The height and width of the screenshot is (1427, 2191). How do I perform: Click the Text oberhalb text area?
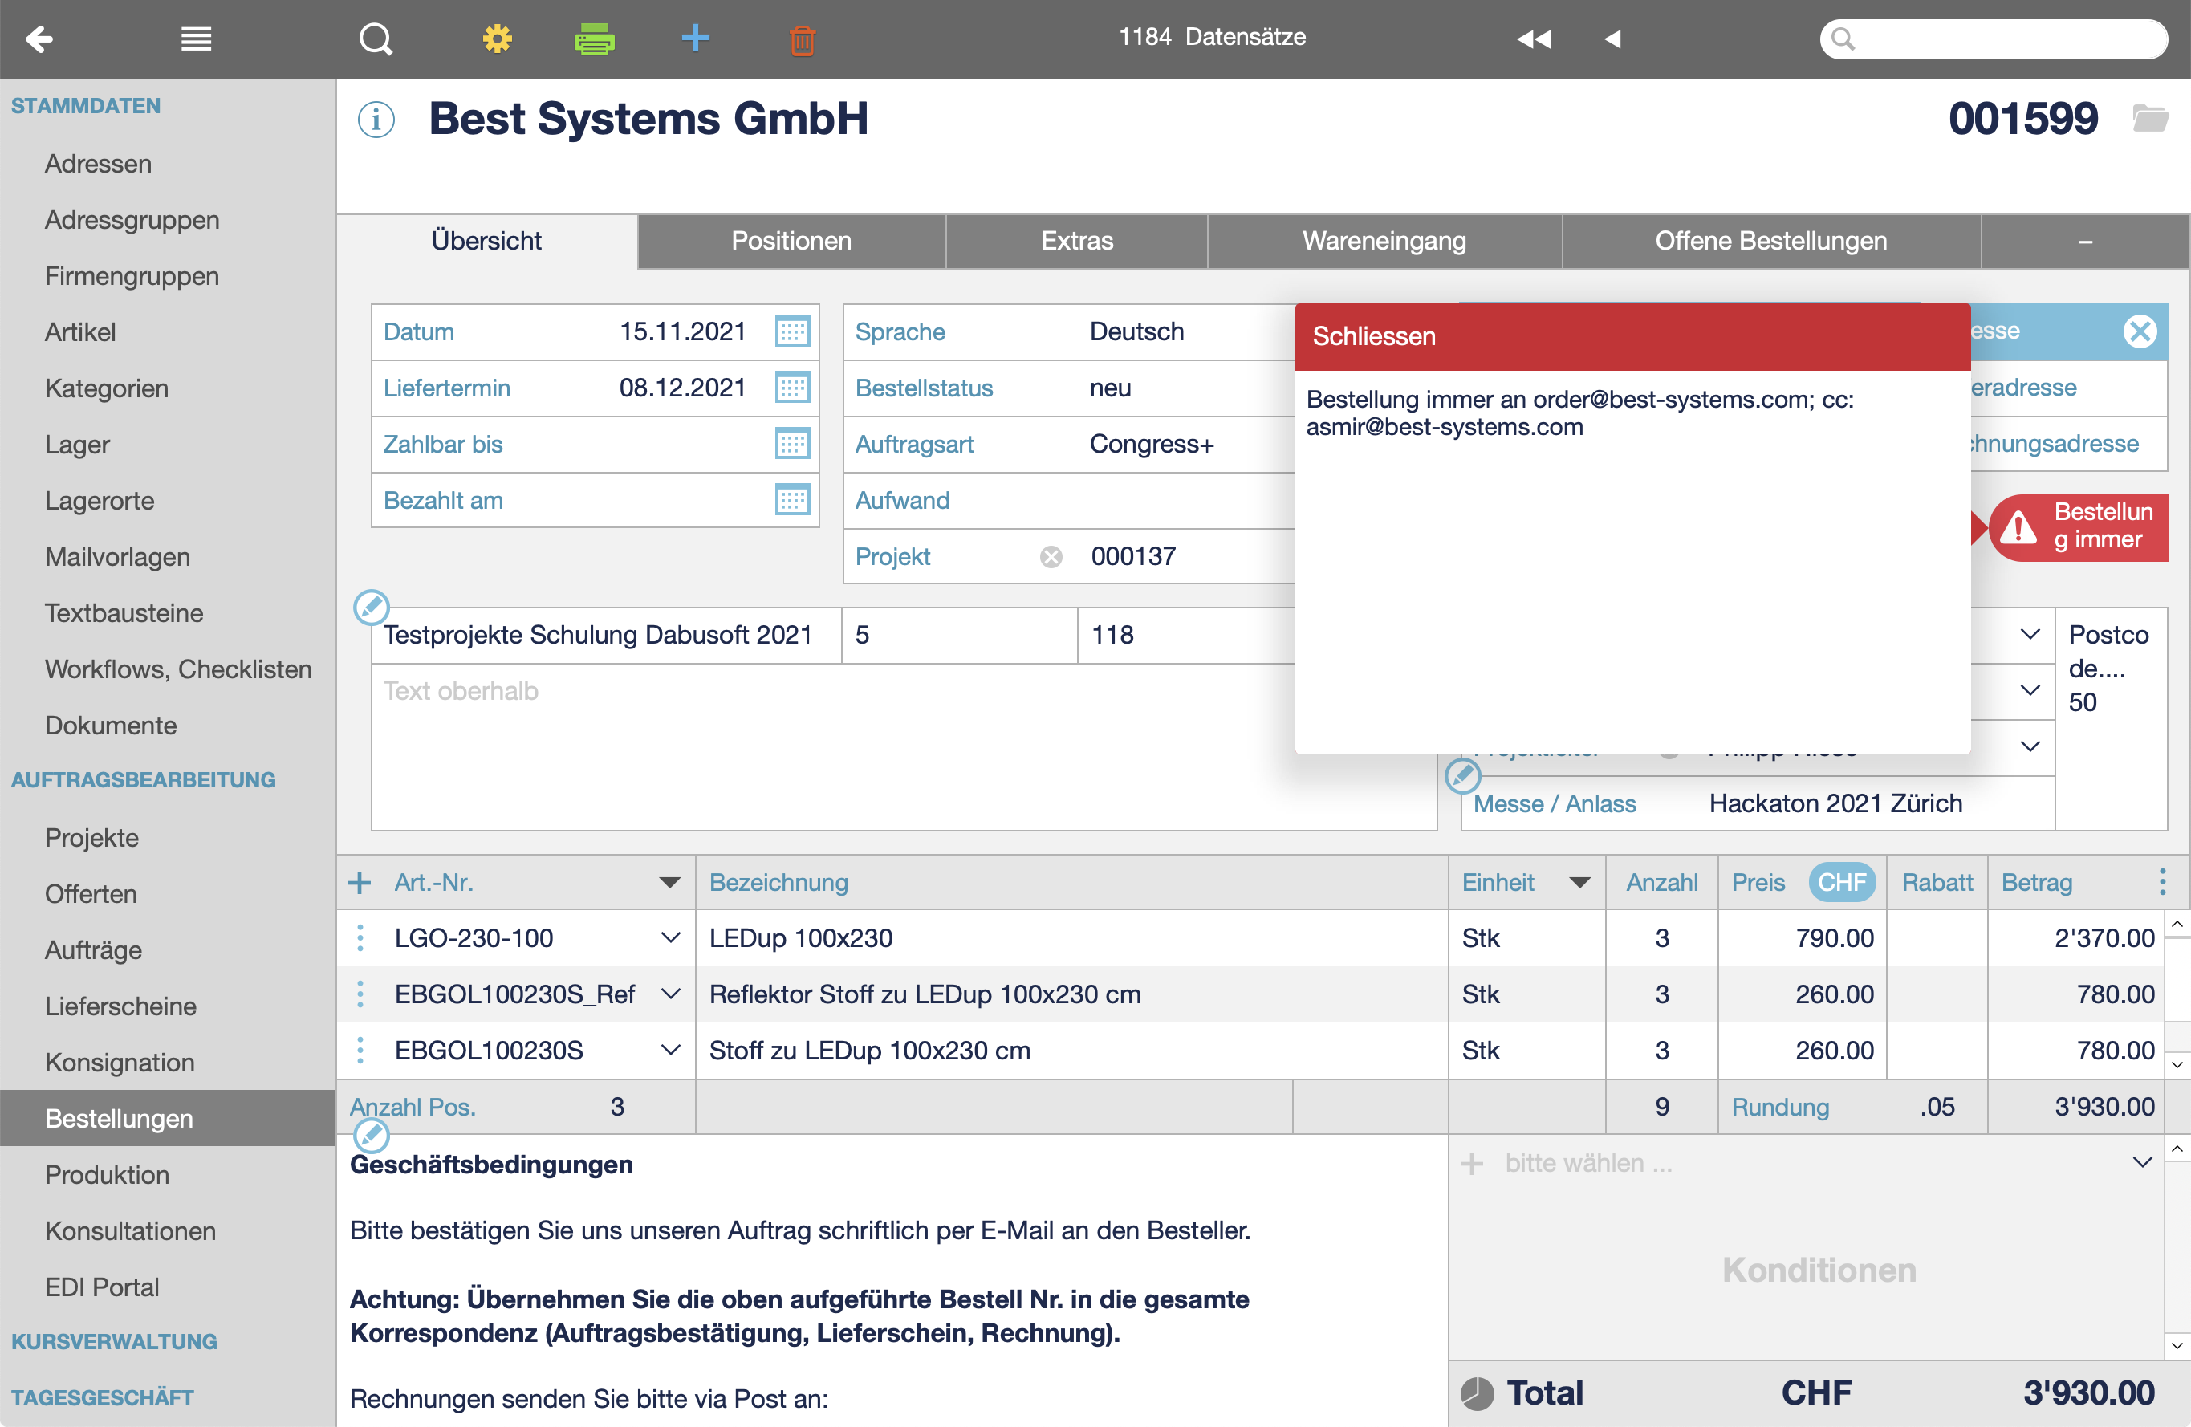(904, 746)
